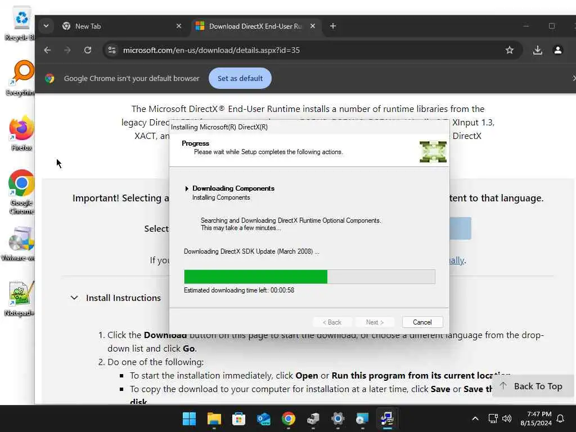Show hidden system tray icons
The image size is (576, 432).
[475, 418]
